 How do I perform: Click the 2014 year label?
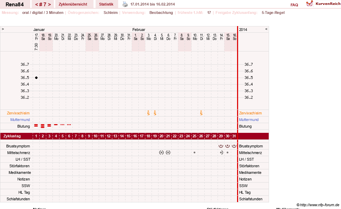point(243,30)
